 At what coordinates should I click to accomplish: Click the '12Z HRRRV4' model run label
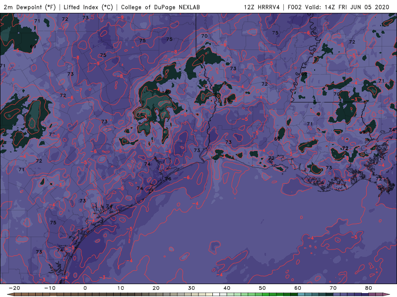(262, 7)
